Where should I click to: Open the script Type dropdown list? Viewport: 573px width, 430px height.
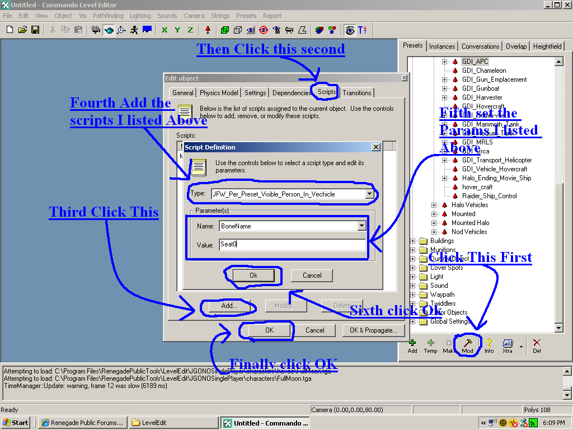[369, 194]
